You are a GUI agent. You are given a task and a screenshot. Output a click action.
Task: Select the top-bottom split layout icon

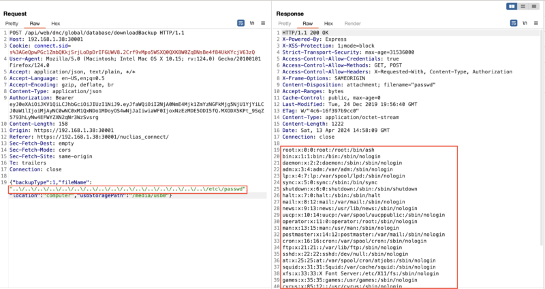click(524, 6)
